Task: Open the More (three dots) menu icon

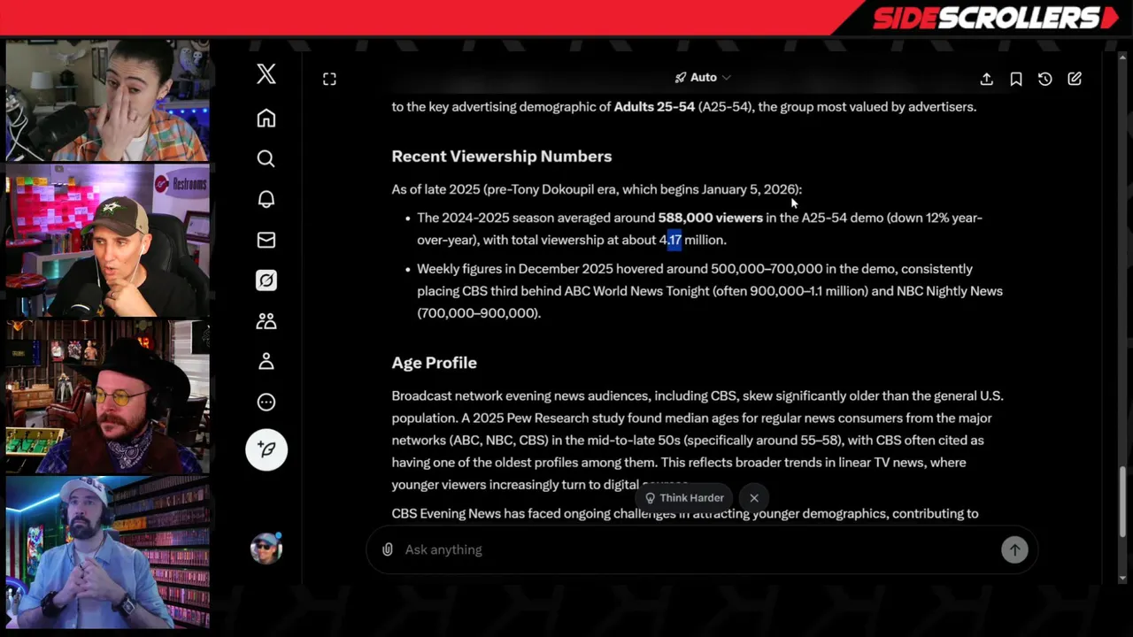Action: click(266, 403)
